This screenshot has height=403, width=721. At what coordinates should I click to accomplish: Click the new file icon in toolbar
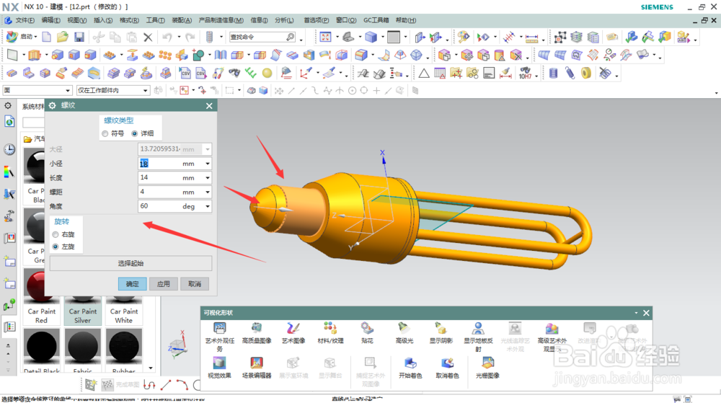coord(46,37)
